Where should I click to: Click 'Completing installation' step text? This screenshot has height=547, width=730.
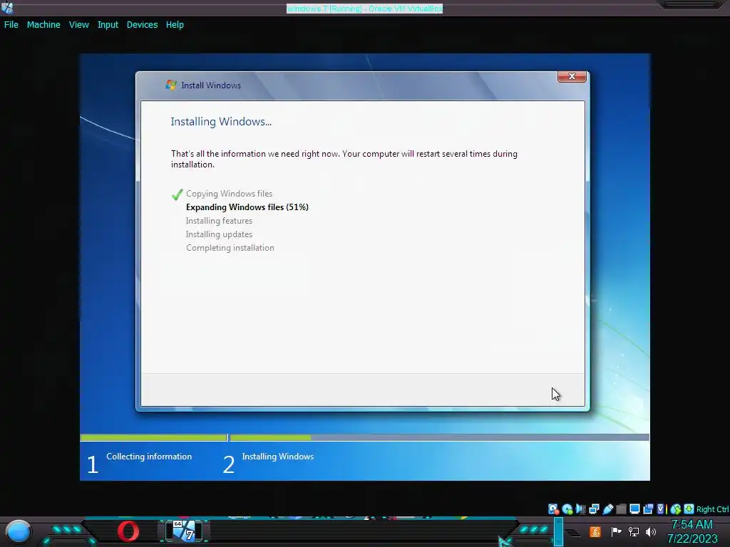(x=230, y=248)
